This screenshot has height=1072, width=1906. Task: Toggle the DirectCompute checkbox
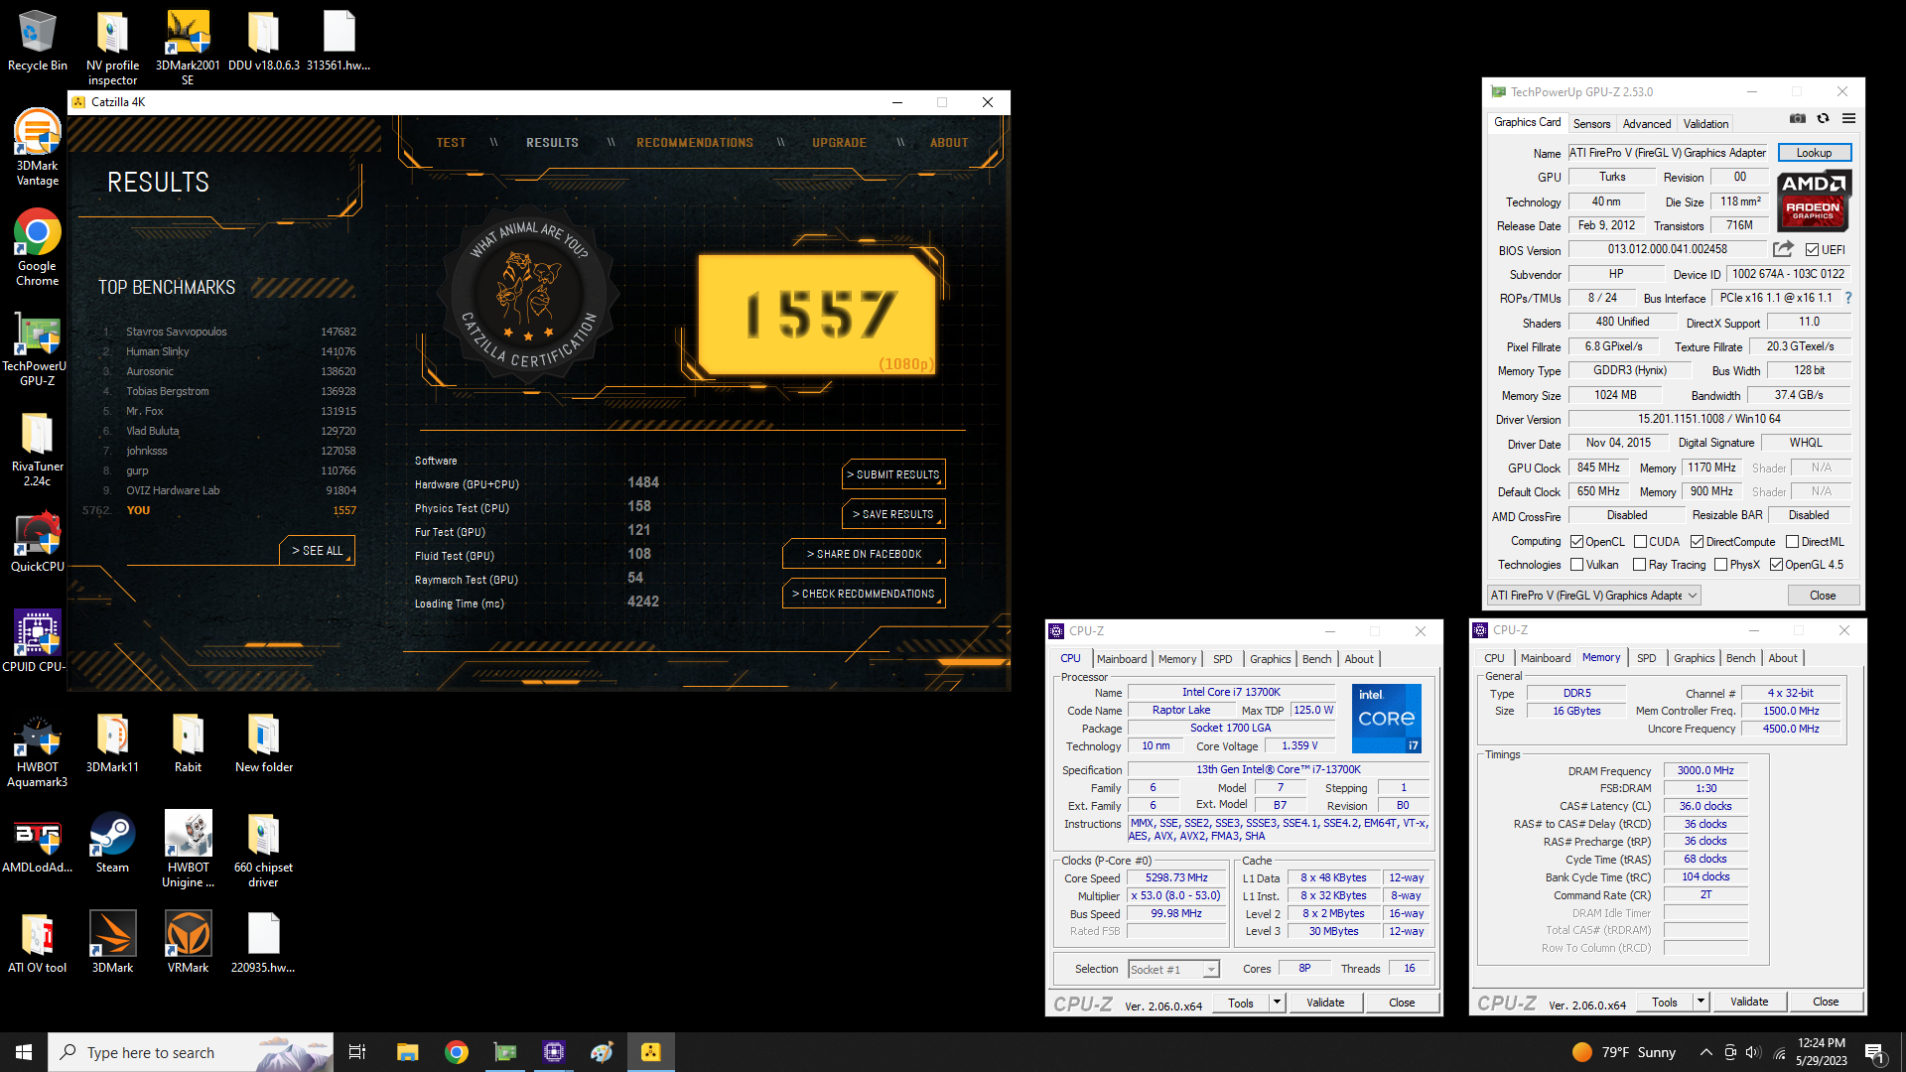point(1697,542)
